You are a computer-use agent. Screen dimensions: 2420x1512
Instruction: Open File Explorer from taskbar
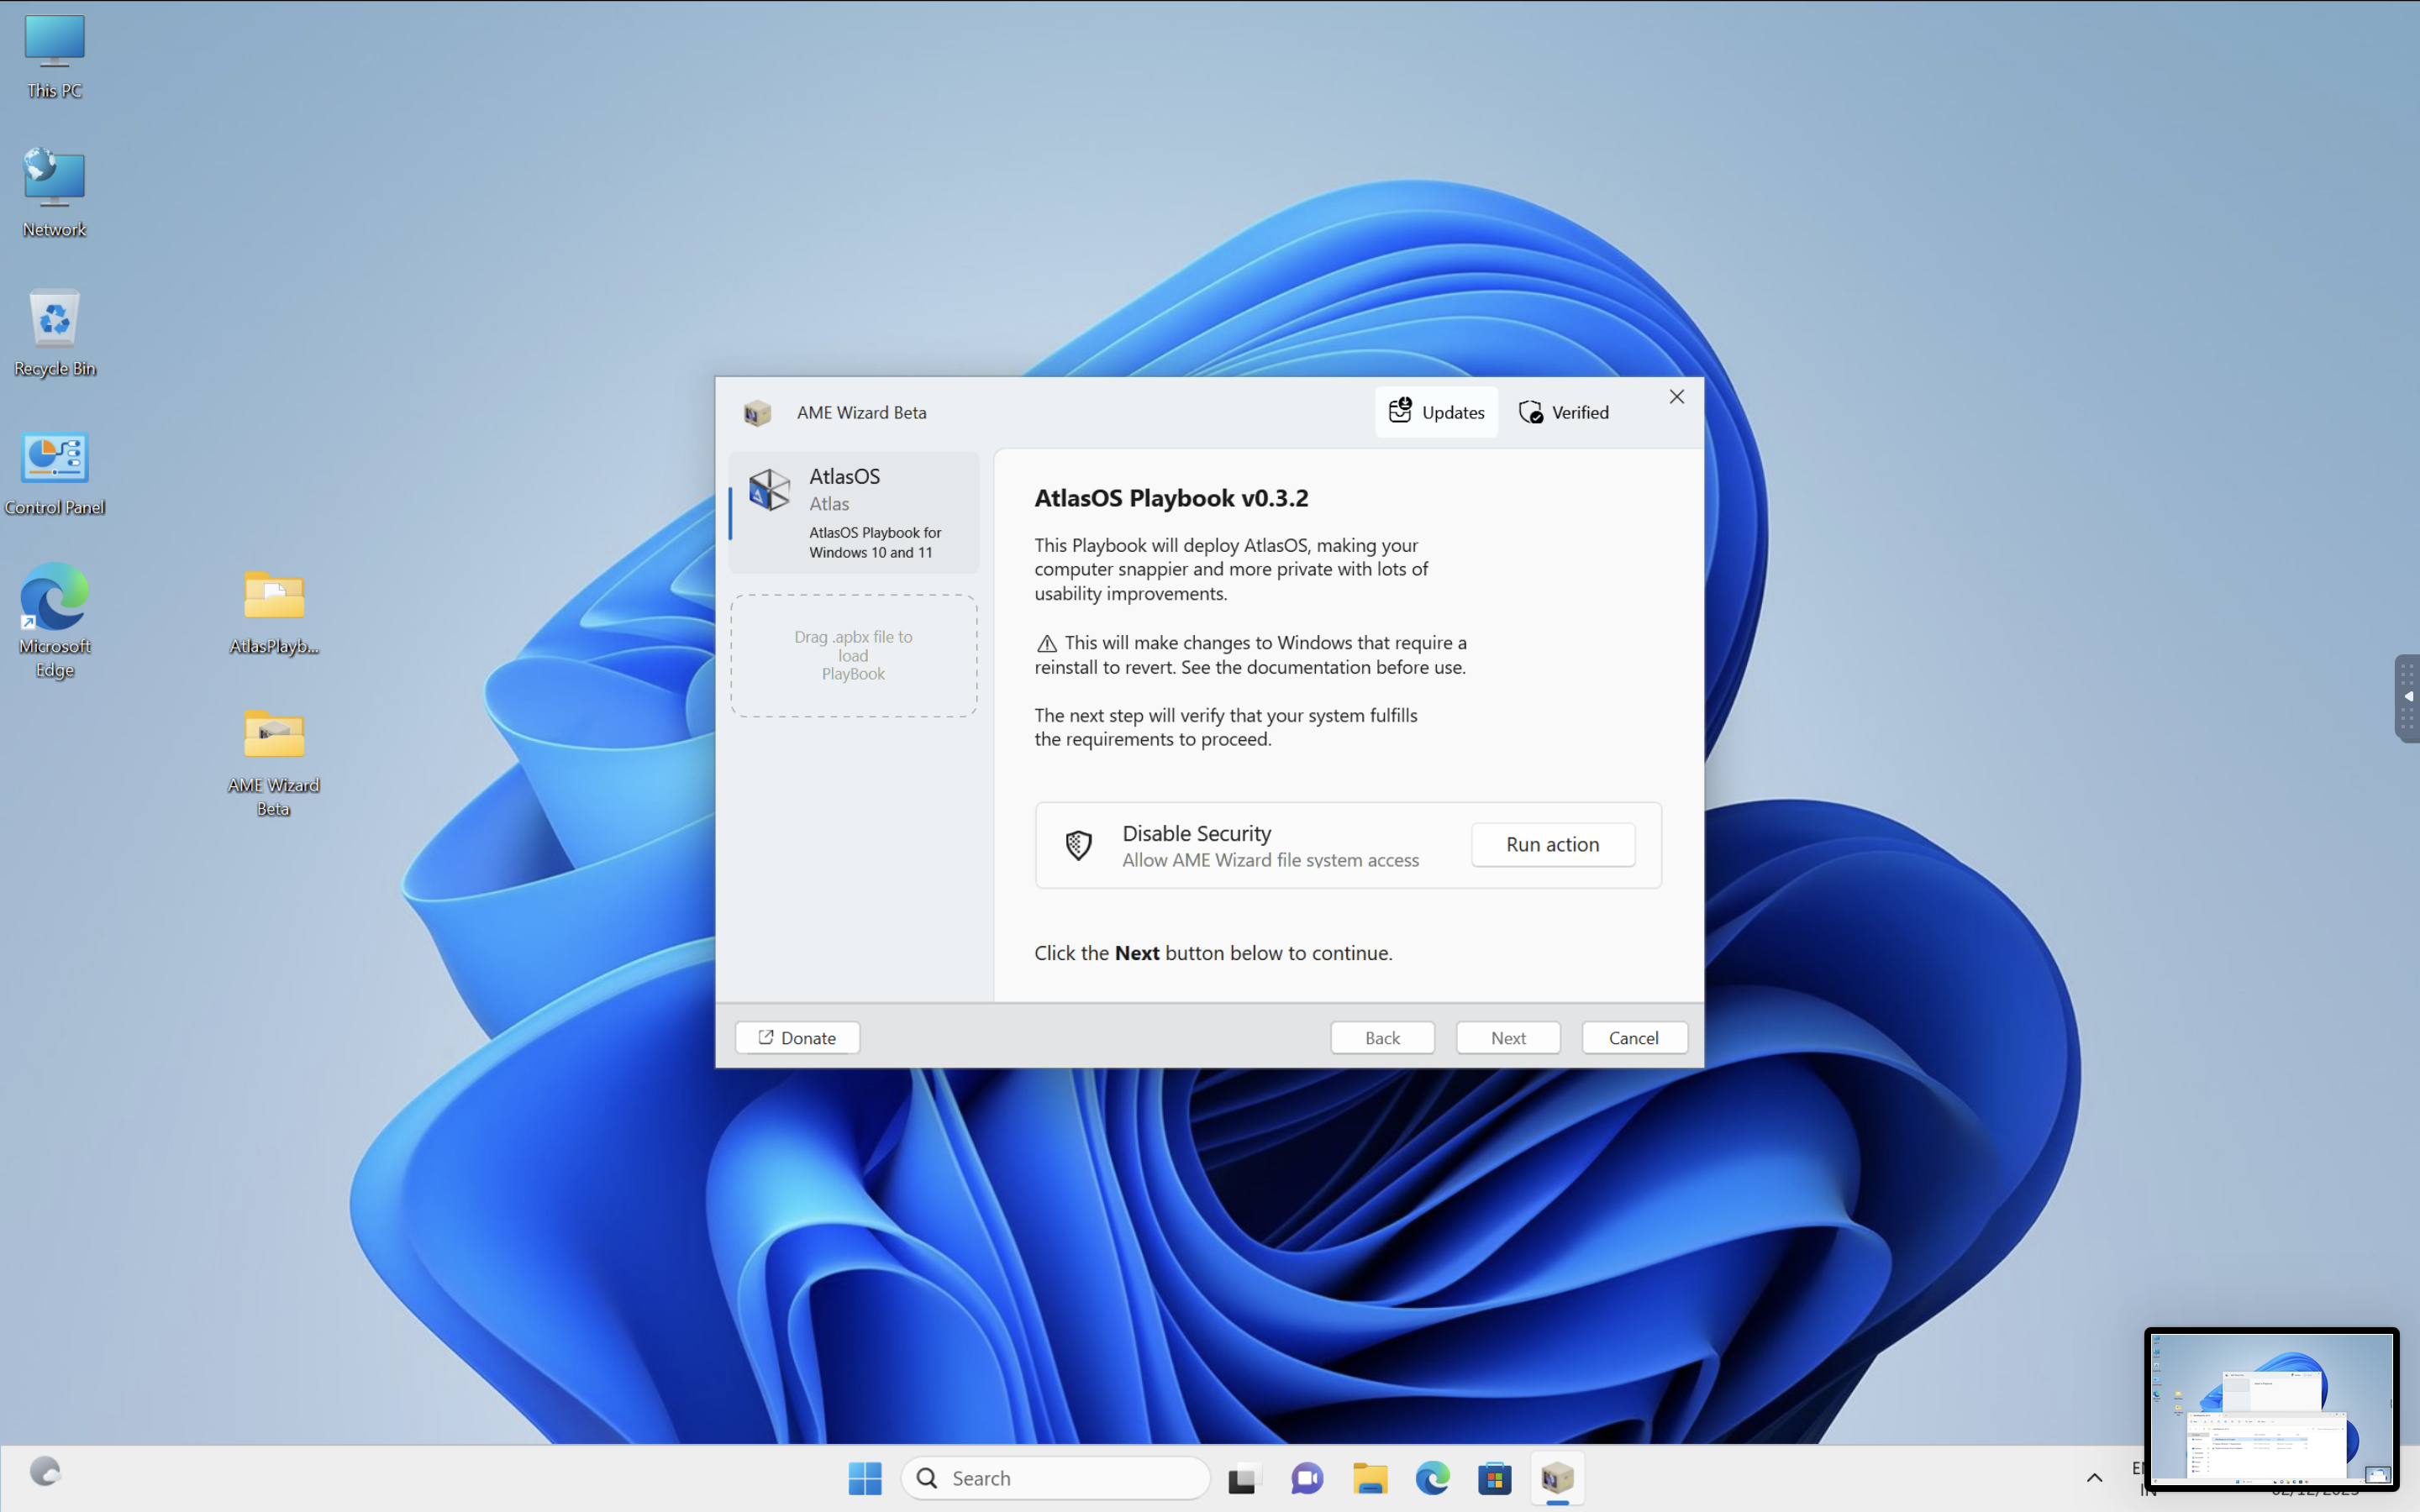1370,1478
